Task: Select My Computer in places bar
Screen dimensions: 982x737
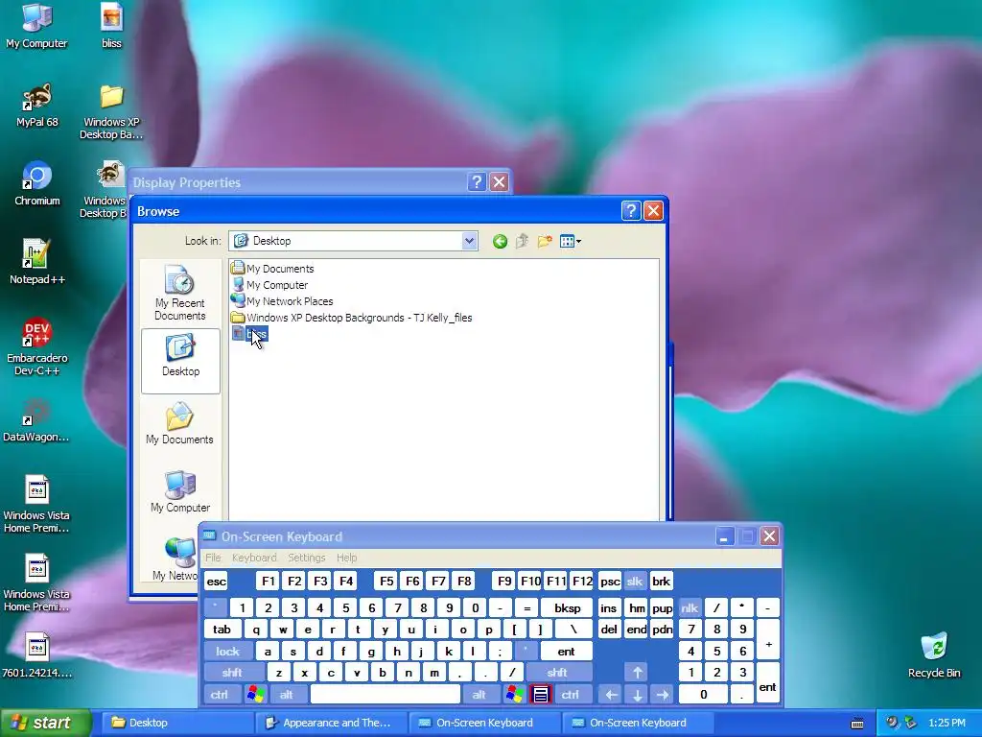Action: pyautogui.click(x=179, y=492)
